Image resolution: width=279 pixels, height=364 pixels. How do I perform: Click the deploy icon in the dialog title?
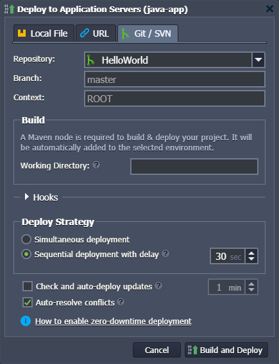(x=10, y=9)
